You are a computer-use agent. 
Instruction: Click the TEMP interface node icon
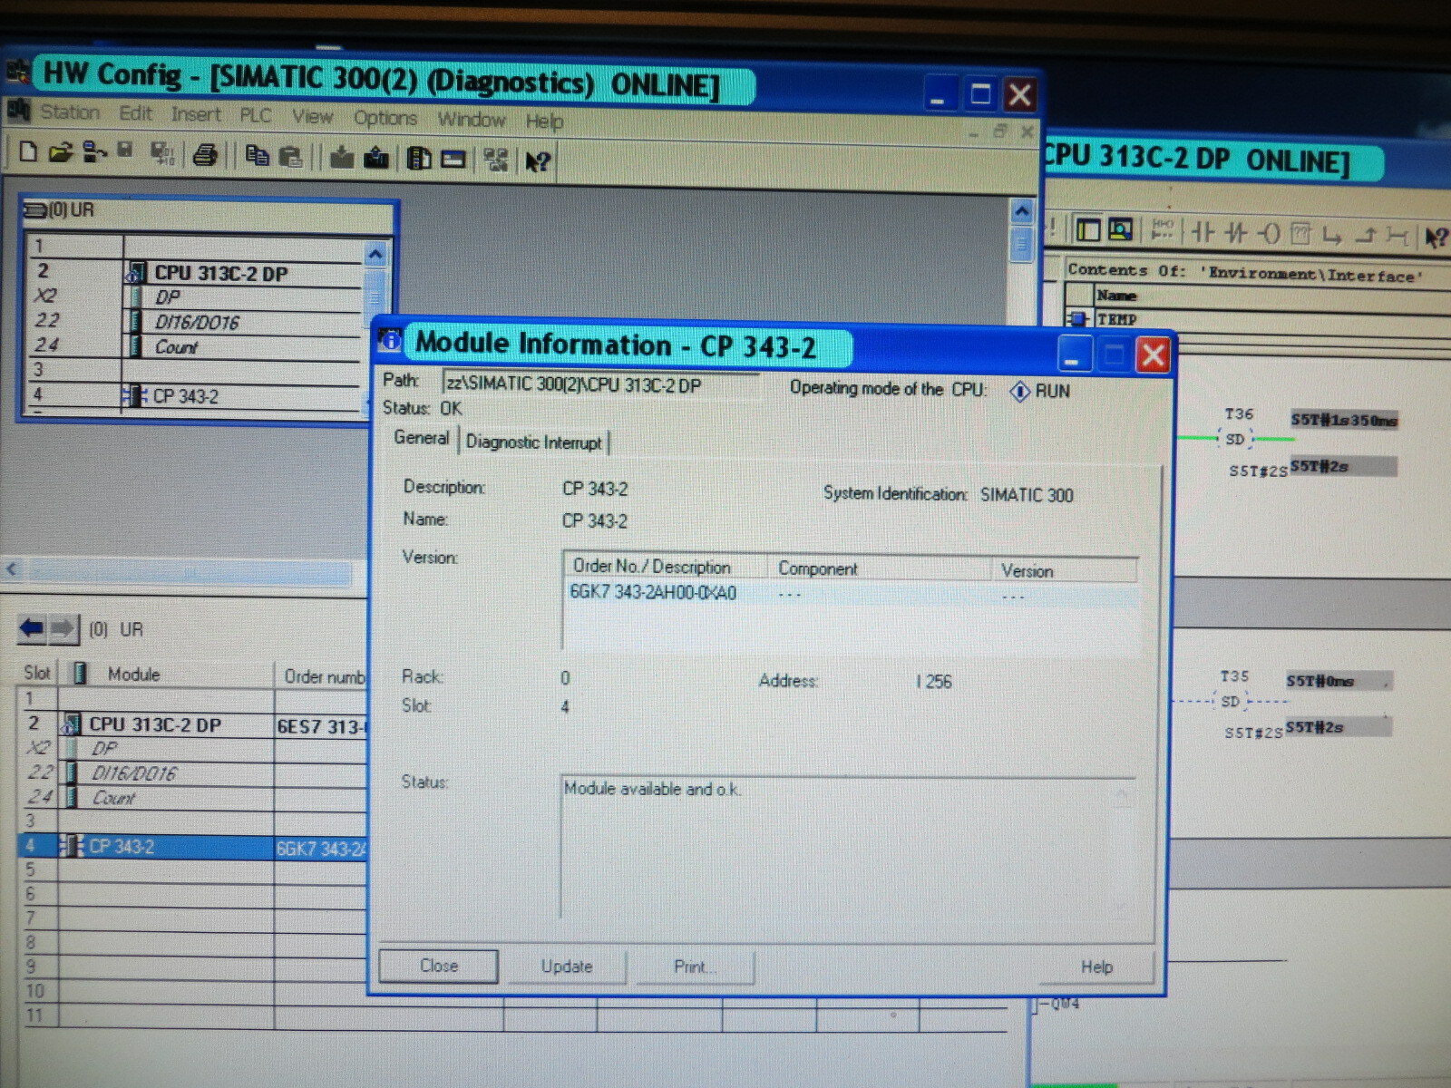coord(1077,318)
